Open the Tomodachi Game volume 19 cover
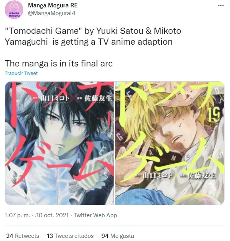The image size is (230, 241). click(x=170, y=143)
